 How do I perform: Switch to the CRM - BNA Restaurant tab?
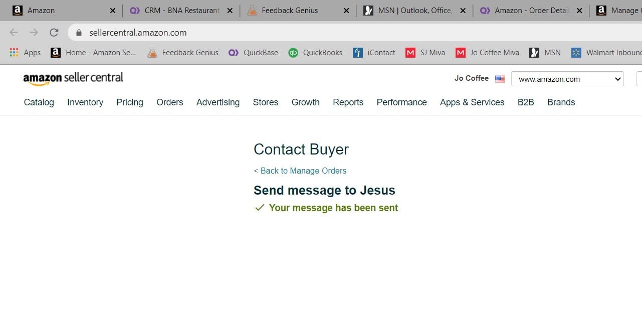(181, 11)
